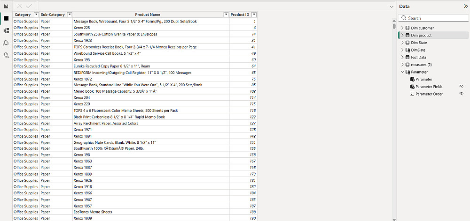Image resolution: width=470 pixels, height=221 pixels.
Task: Expand the Dim State table
Action: point(403,43)
